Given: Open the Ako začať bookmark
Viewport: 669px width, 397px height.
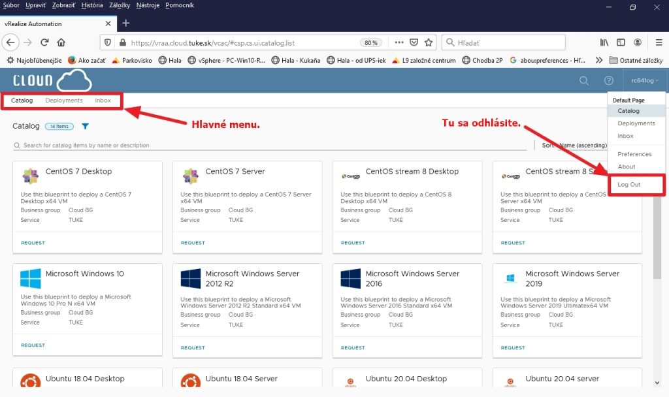Looking at the screenshot, I should [x=87, y=61].
